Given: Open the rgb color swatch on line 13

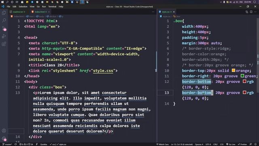Looking at the screenshot, I should pyautogui.click(x=244, y=92).
